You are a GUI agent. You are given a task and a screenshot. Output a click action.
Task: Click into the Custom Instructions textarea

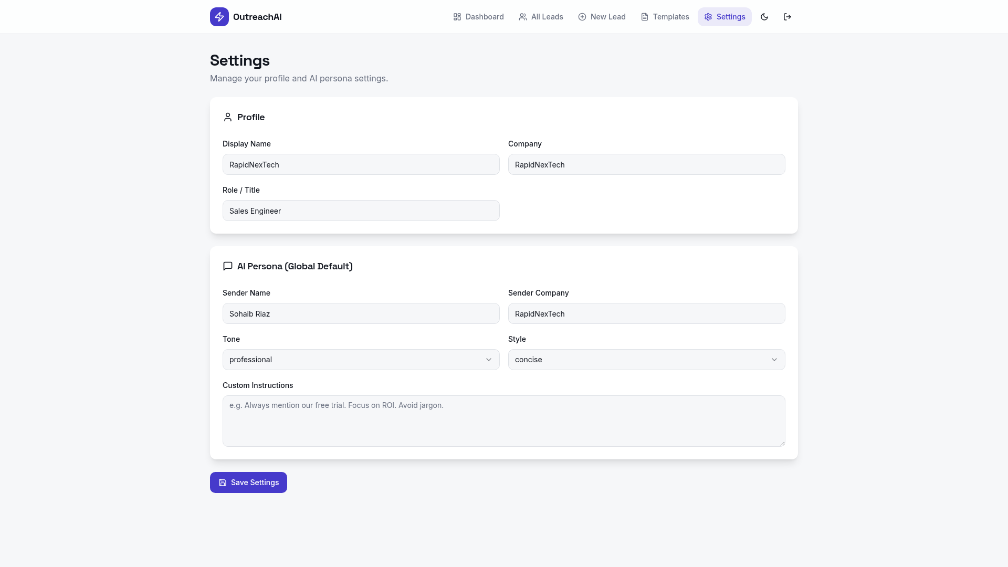(x=504, y=421)
